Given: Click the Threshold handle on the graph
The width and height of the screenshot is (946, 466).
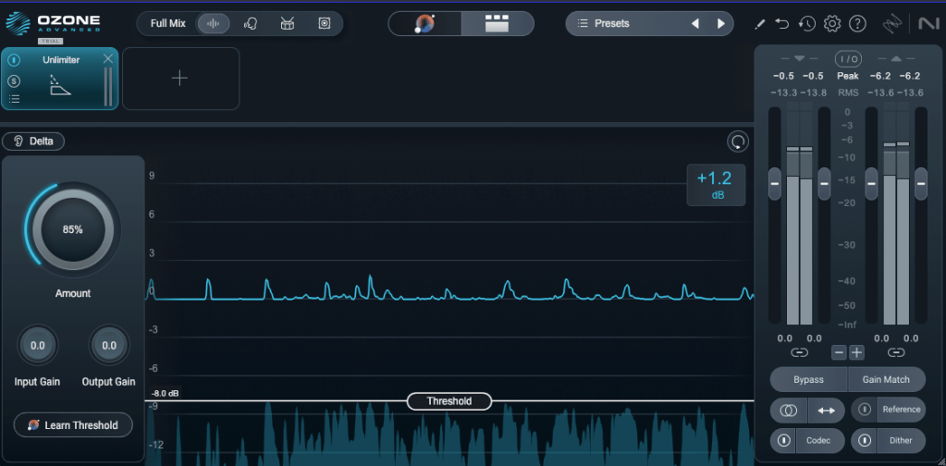Looking at the screenshot, I should point(449,401).
